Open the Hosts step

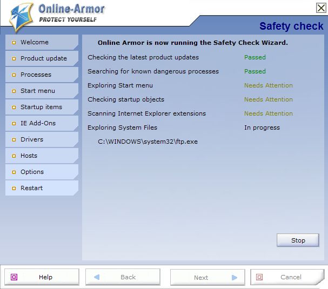click(42, 156)
